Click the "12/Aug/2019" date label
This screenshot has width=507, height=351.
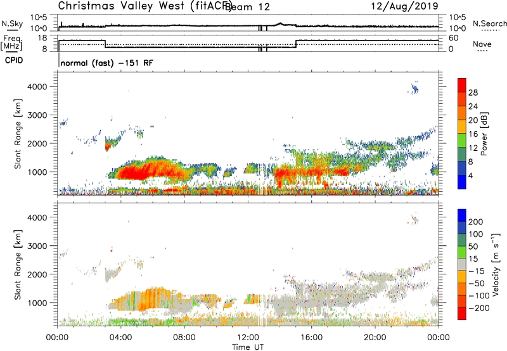click(x=404, y=6)
